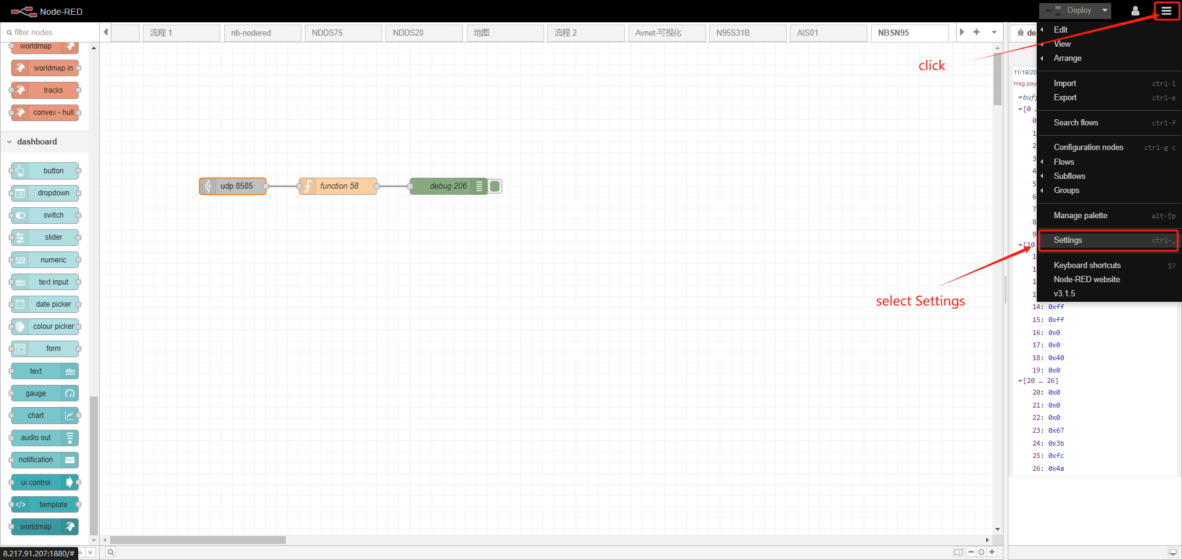The height and width of the screenshot is (560, 1182).
Task: Select the audio out palette node
Action: tap(45, 438)
